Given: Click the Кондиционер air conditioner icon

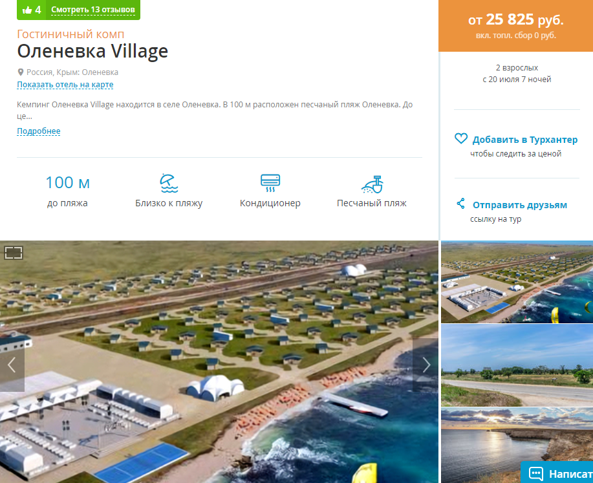Looking at the screenshot, I should click(x=270, y=183).
